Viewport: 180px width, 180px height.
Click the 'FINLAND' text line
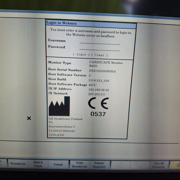point(56,135)
